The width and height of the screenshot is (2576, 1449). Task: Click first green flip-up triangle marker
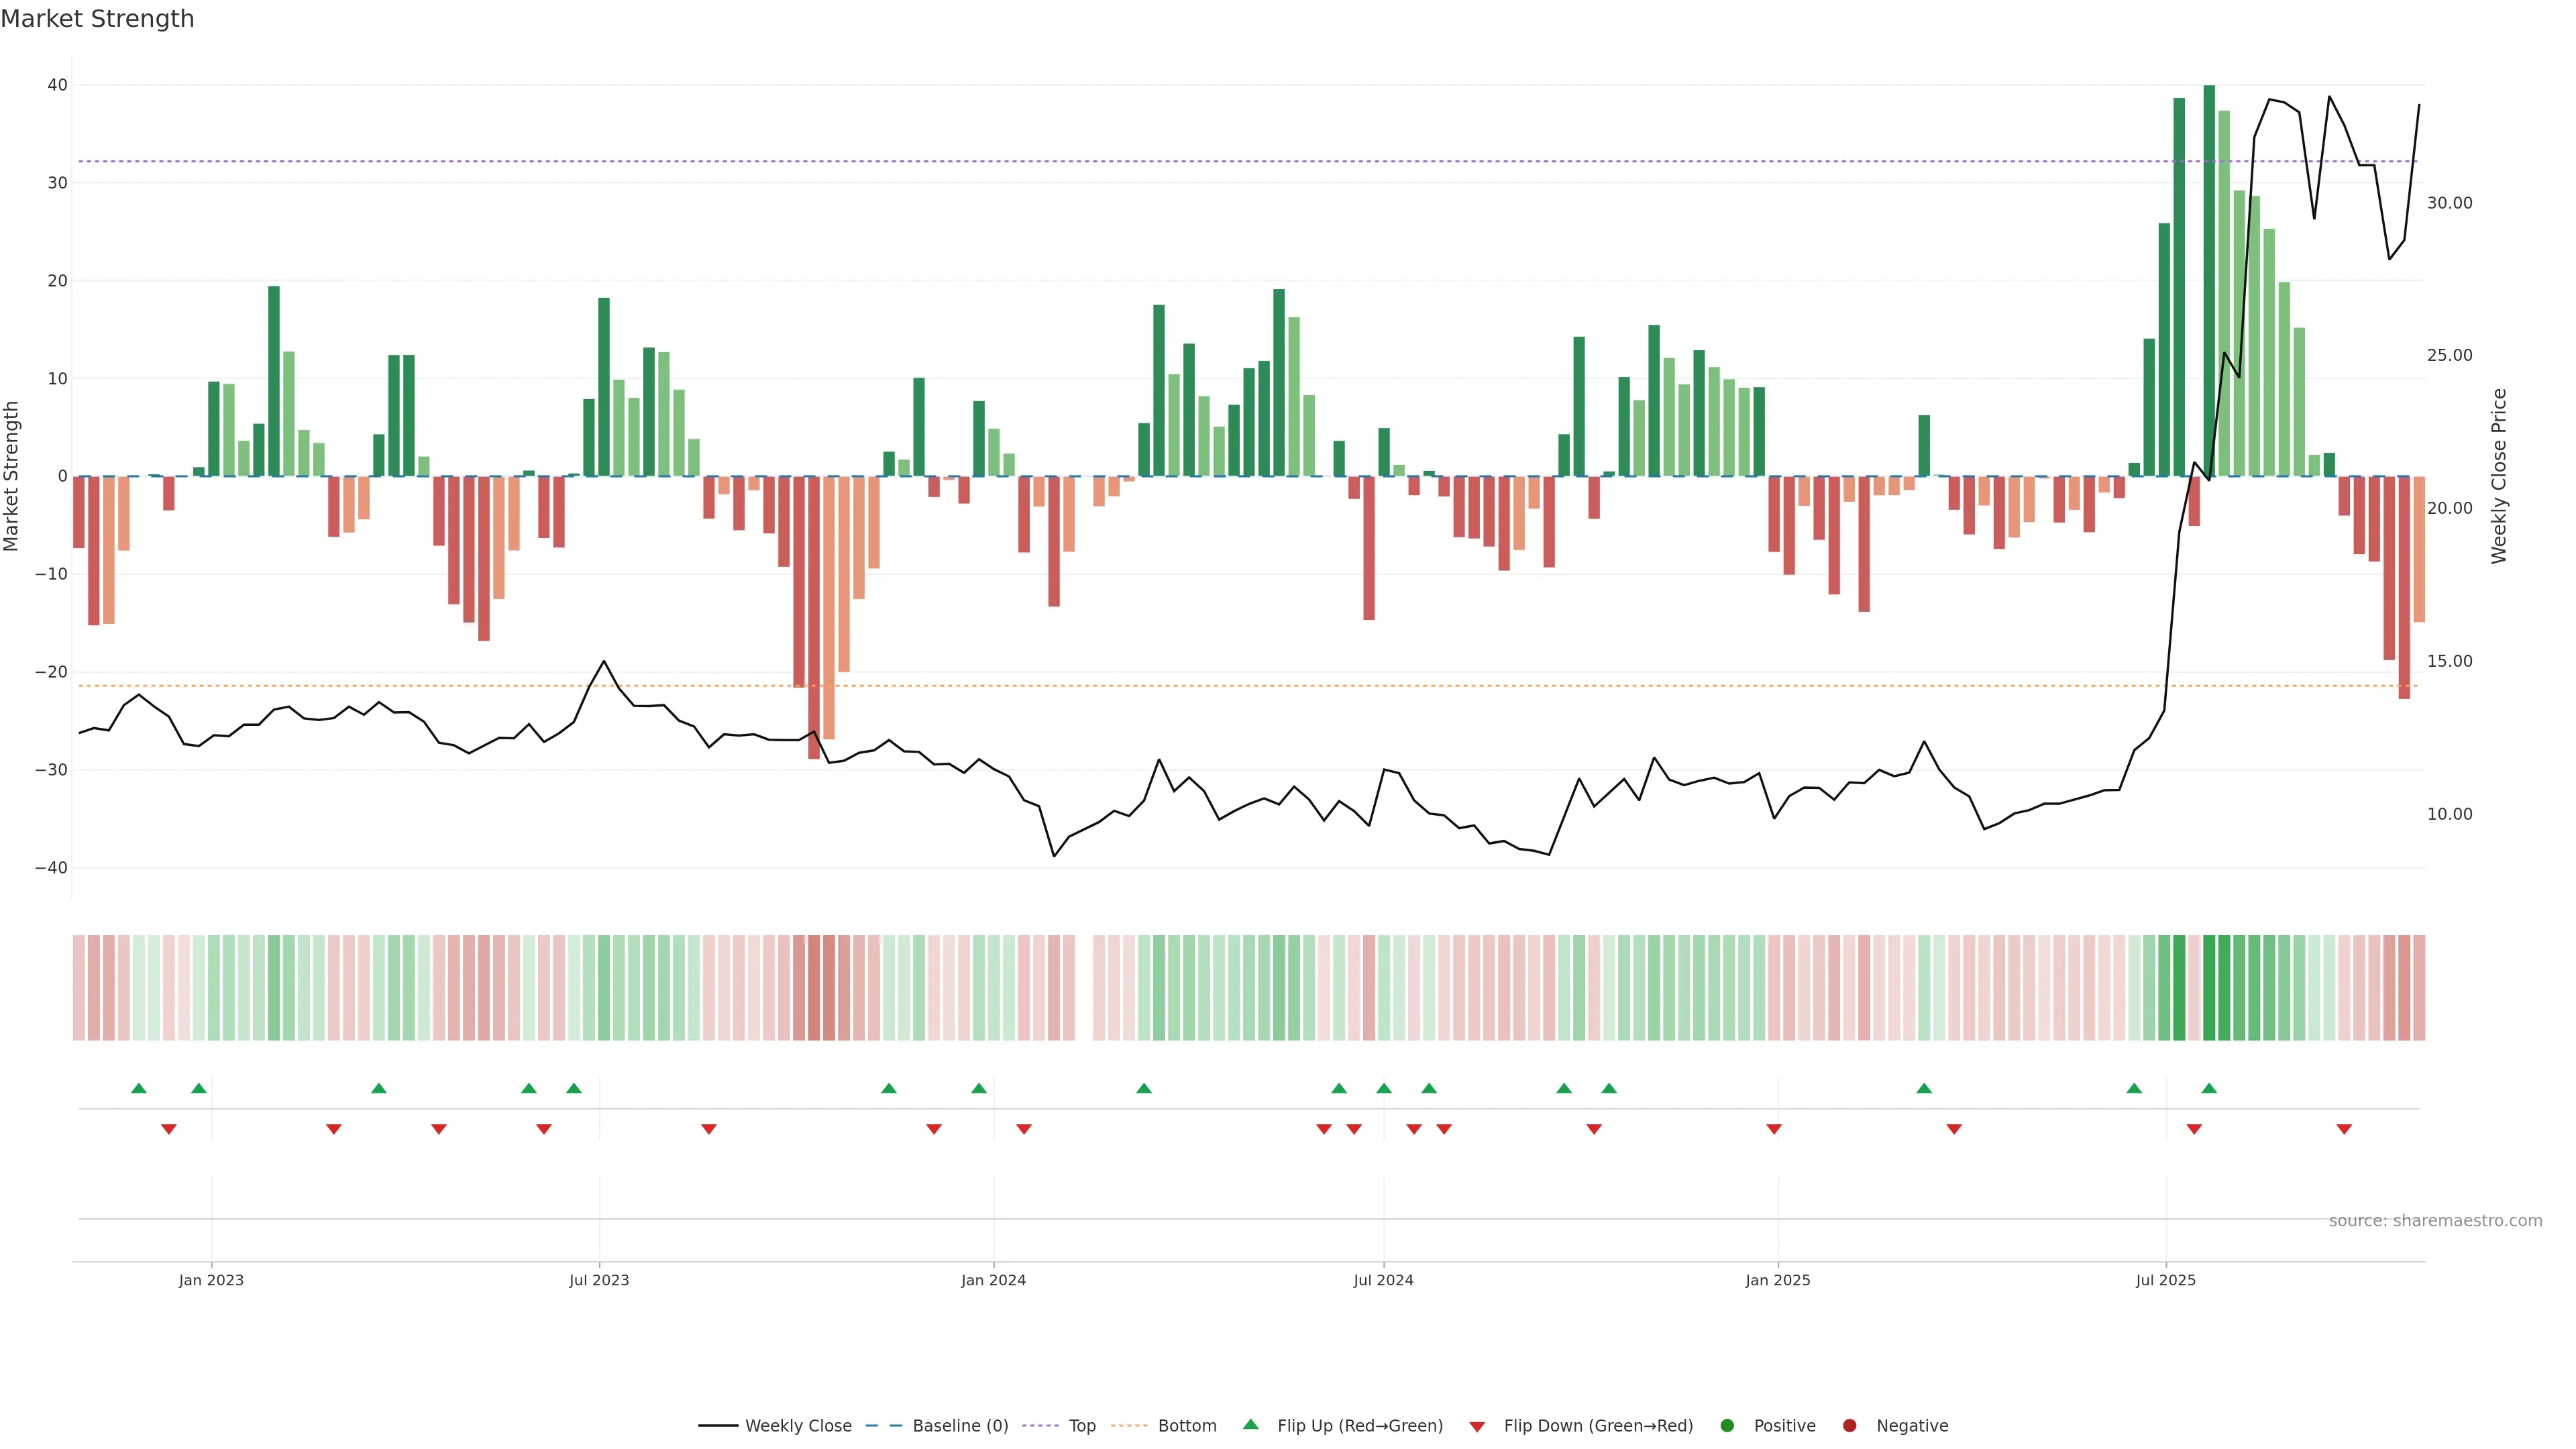coord(139,1088)
